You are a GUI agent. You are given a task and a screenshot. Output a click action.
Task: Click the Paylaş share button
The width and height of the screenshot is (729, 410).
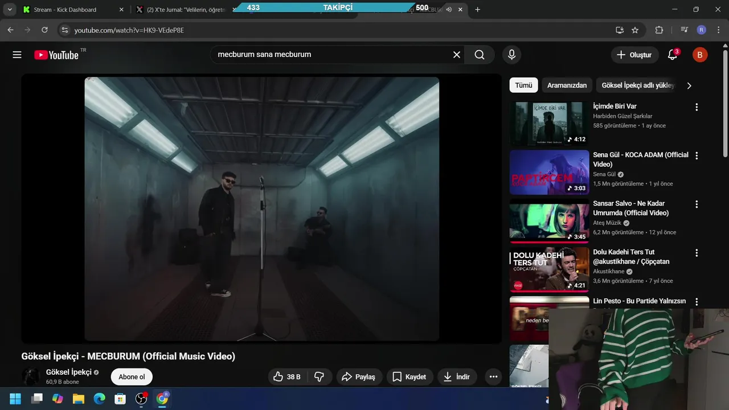358,376
